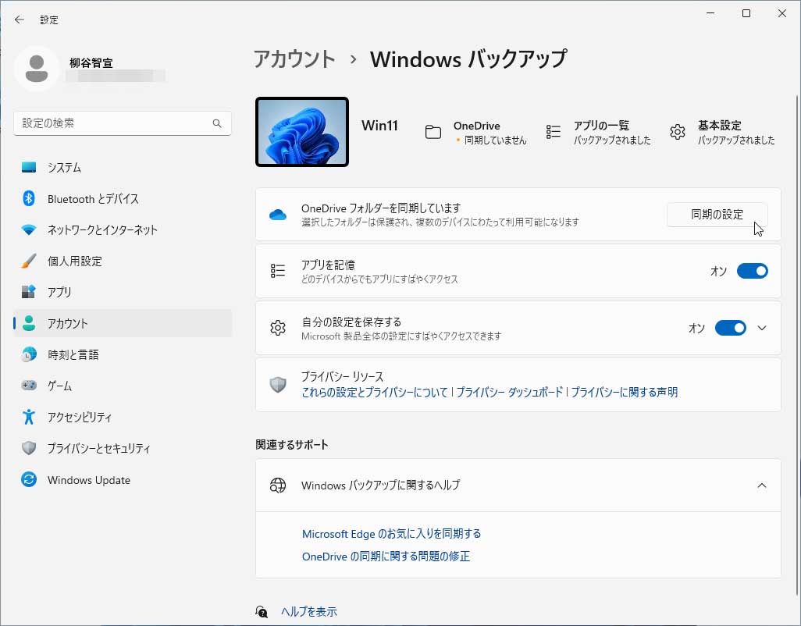Select アクセシビリティ in the sidebar
Screen dimensions: 801x626
click(123, 417)
